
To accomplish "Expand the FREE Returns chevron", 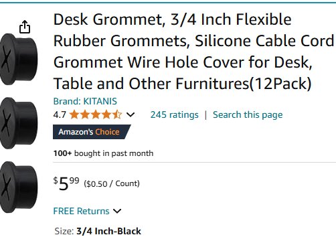I will pyautogui.click(x=117, y=211).
